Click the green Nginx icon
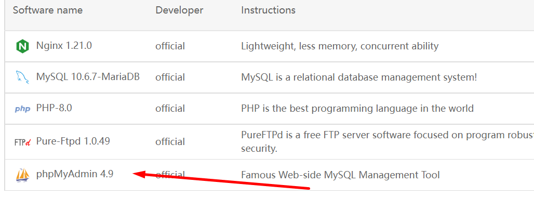This screenshot has width=534, height=210. 22,46
